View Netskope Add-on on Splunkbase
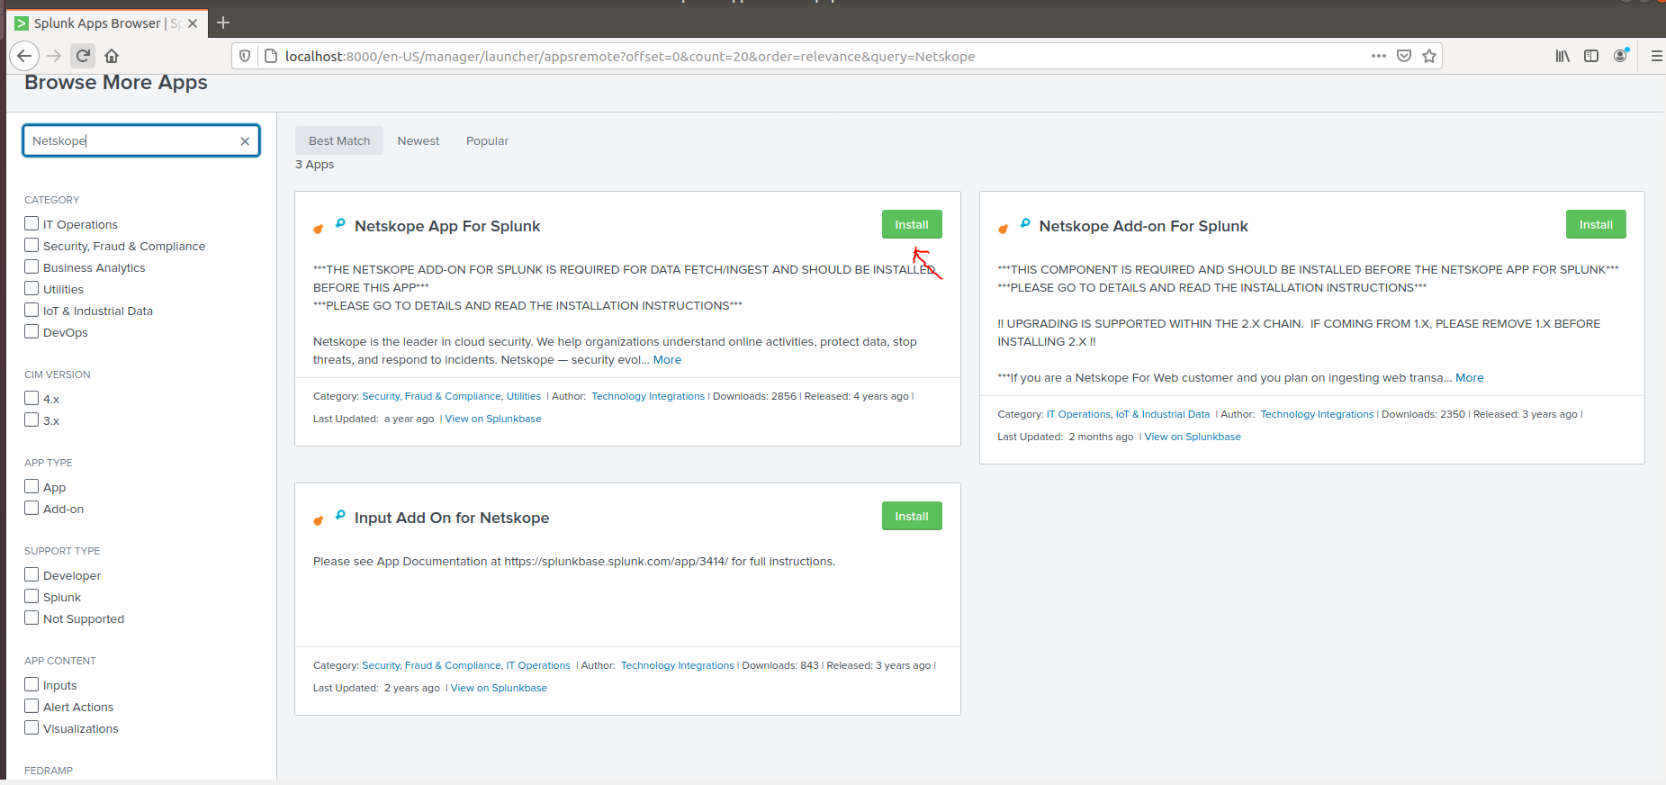 click(1193, 437)
